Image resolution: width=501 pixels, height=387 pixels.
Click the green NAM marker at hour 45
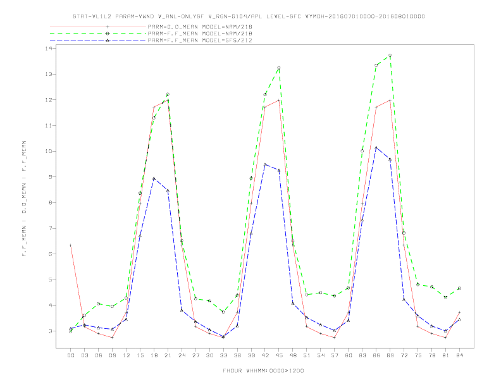point(279,68)
